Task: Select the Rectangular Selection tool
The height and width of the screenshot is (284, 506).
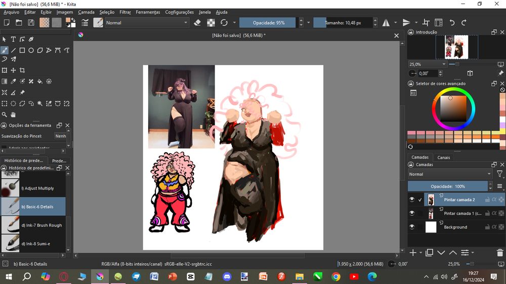Action: coord(4,104)
